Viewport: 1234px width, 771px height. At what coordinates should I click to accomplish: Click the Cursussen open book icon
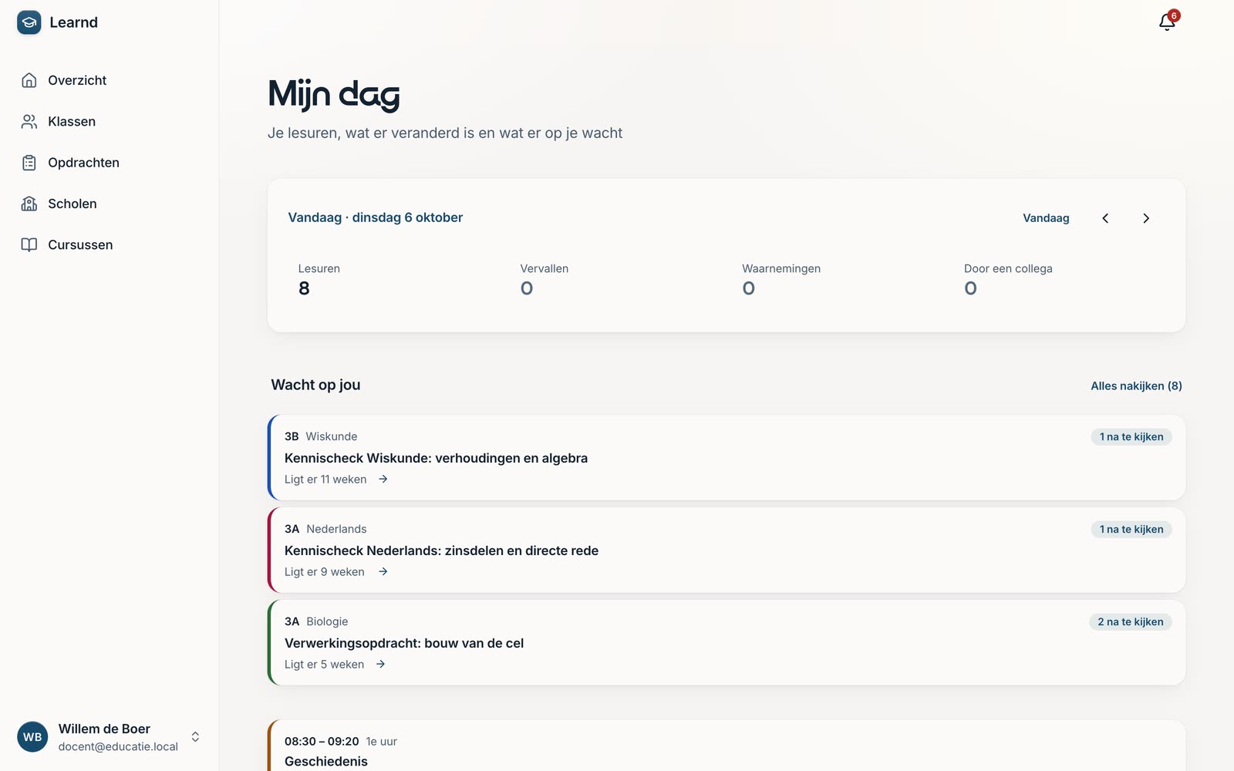pos(29,244)
